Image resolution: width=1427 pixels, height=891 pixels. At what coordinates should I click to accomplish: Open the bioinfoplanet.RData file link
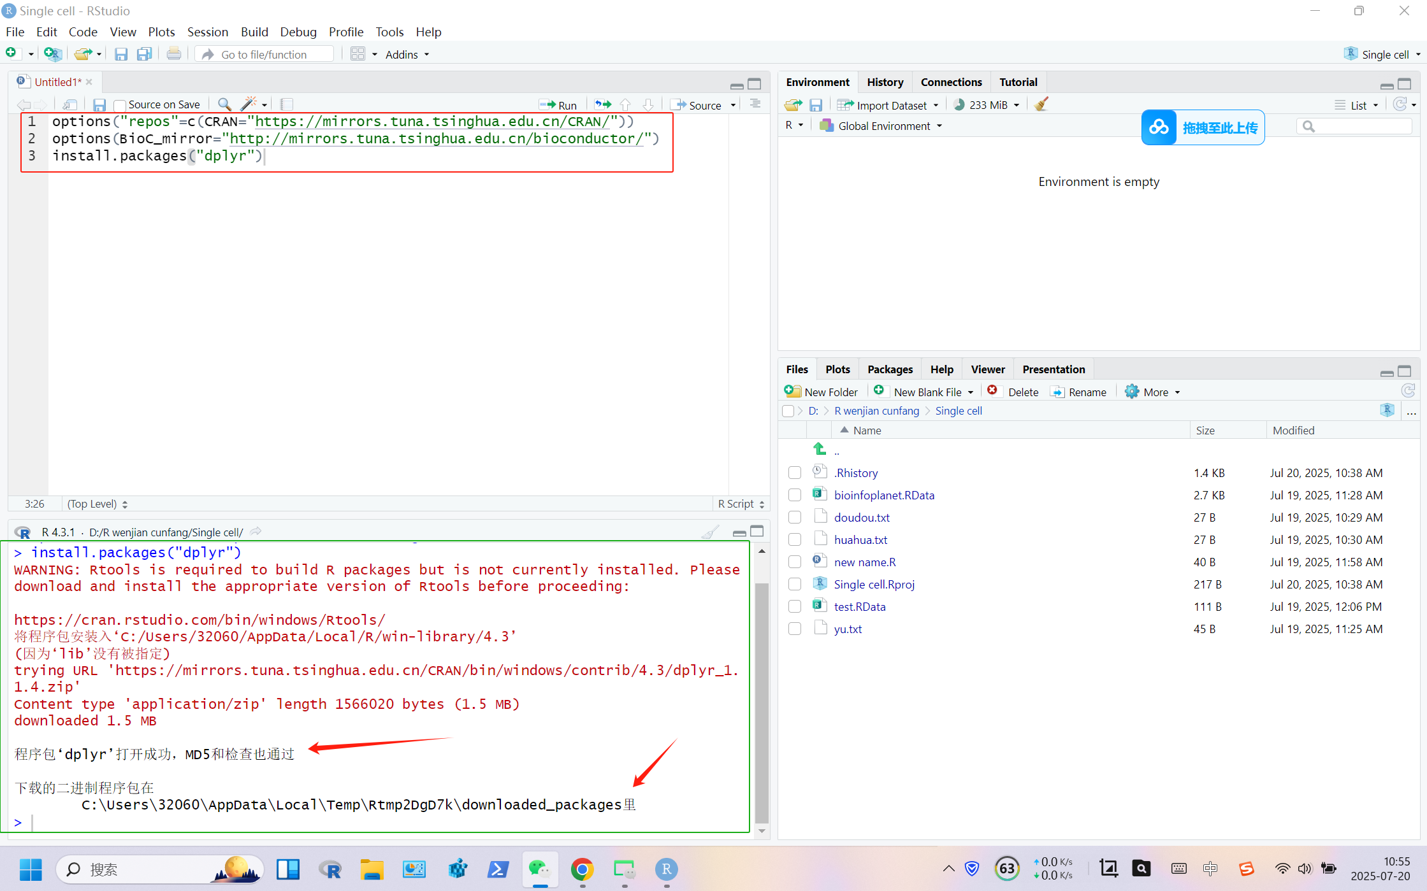pos(883,495)
